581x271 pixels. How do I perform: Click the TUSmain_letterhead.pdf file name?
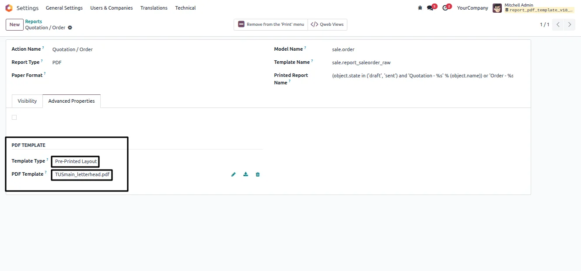pos(82,174)
